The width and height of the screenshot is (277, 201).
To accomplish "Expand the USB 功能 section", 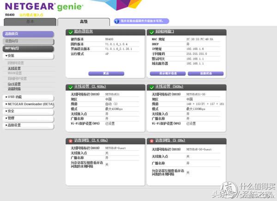I will (28, 97).
